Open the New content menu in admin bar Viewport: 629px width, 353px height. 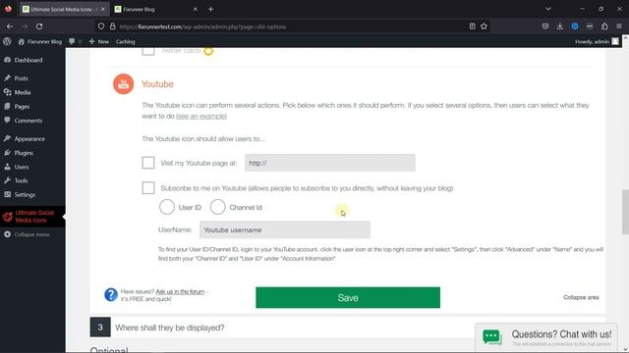pyautogui.click(x=98, y=41)
